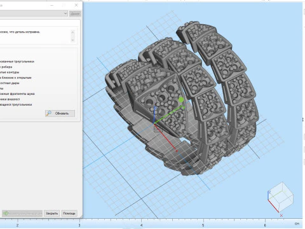Click the row ending 'ребера'
305x229 pixels.
pyautogui.click(x=6, y=67)
